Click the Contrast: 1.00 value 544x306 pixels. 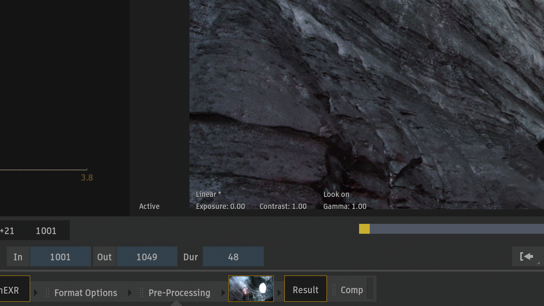pyautogui.click(x=283, y=206)
